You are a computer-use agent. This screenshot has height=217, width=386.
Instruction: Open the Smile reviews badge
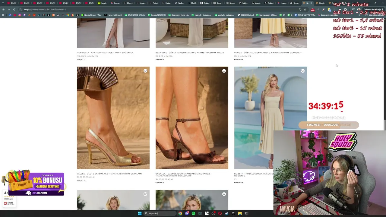pos(9,198)
